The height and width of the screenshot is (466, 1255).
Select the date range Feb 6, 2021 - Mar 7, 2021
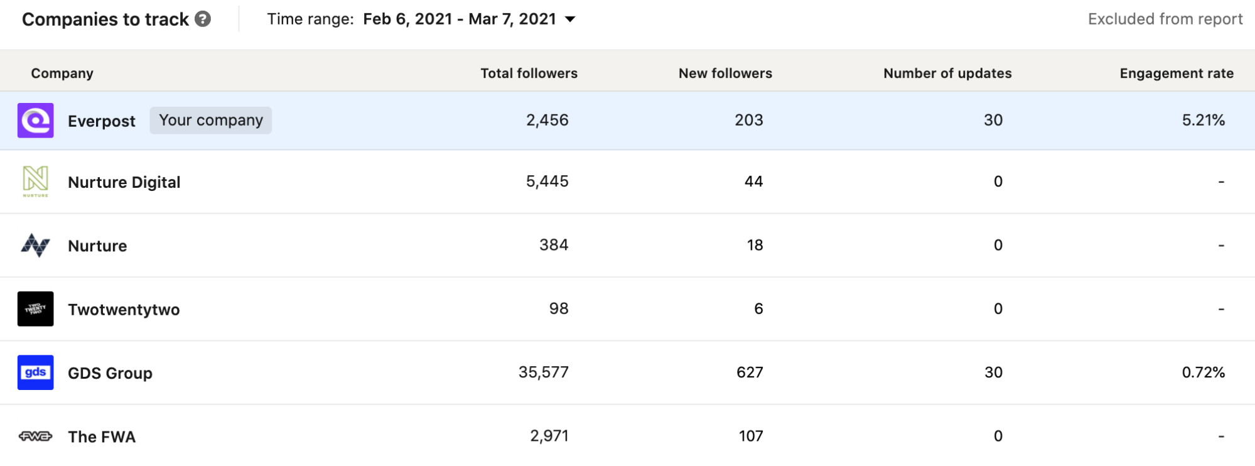(x=460, y=19)
